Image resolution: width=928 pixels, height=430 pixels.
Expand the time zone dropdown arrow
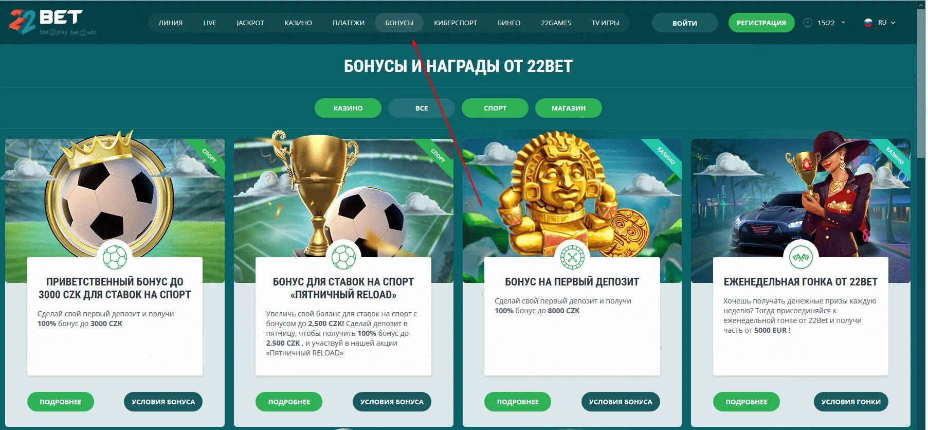(843, 23)
